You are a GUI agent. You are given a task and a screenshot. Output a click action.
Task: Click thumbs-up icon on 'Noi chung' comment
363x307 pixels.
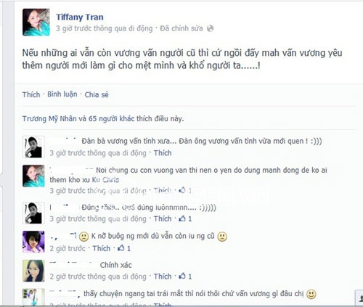(182, 191)
